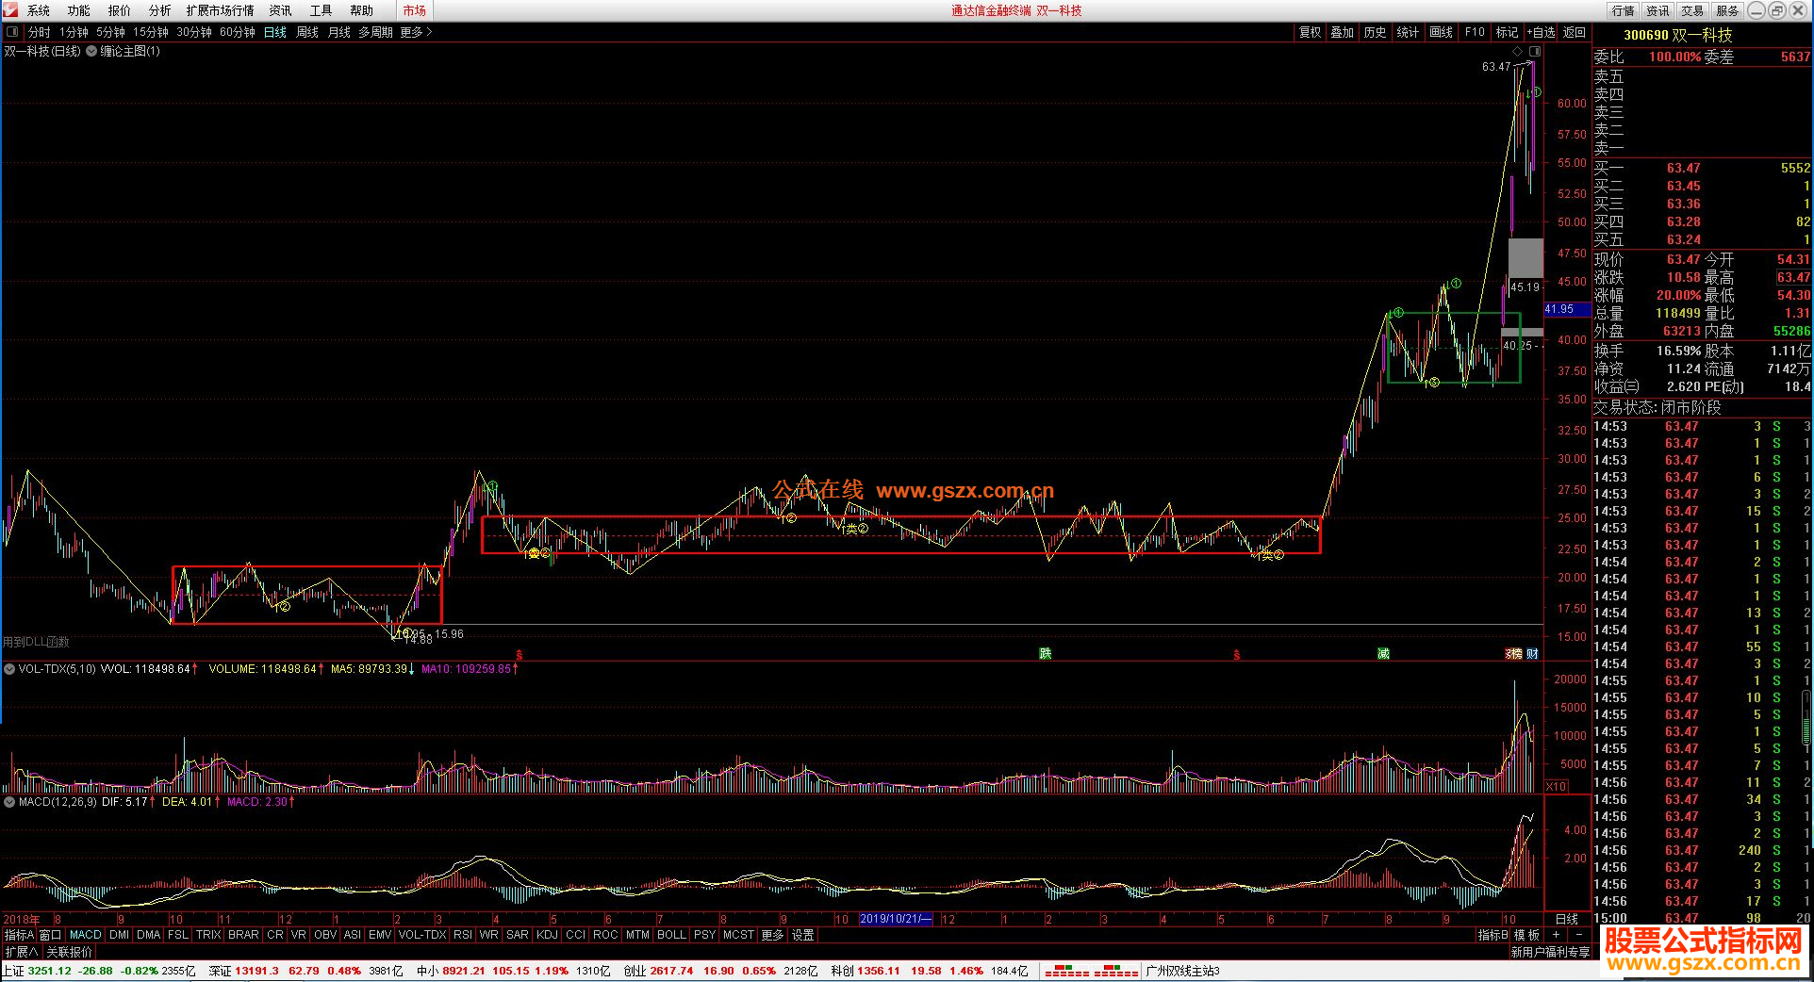Open the 缠论主图 indicator dropdown circle
Image resolution: width=1814 pixels, height=982 pixels.
(x=91, y=51)
